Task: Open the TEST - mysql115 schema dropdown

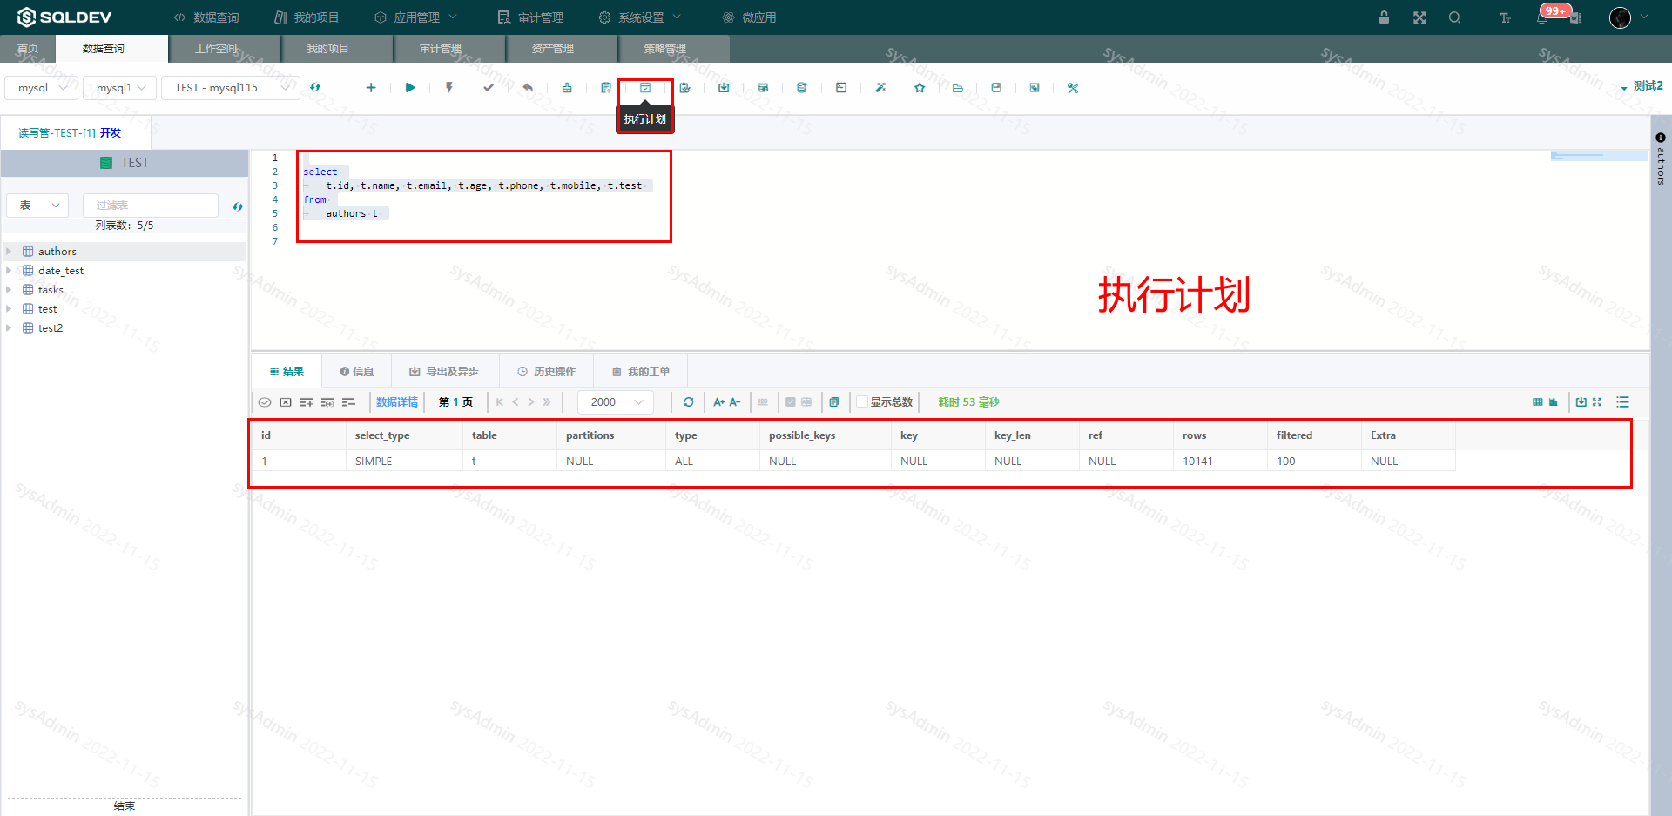Action: tap(231, 88)
